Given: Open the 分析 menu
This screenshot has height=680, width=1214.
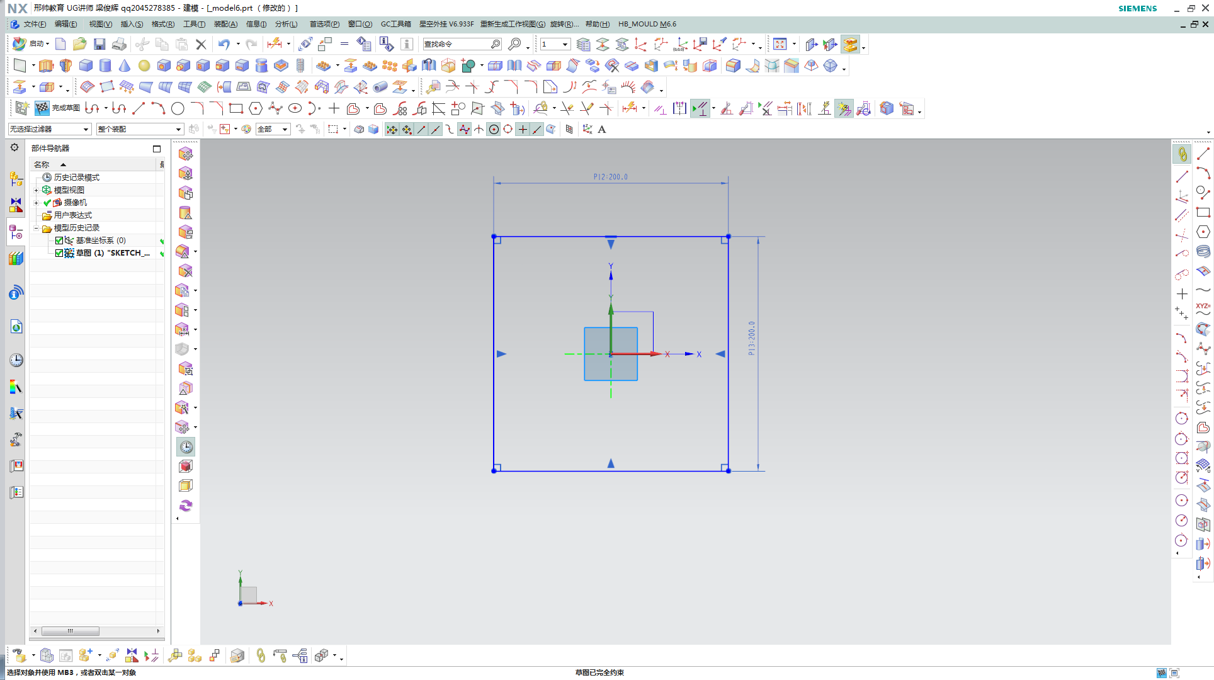Looking at the screenshot, I should (285, 24).
